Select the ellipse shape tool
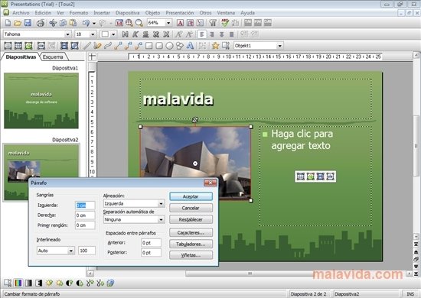Screen dimensions: 421x298 tap(169, 46)
